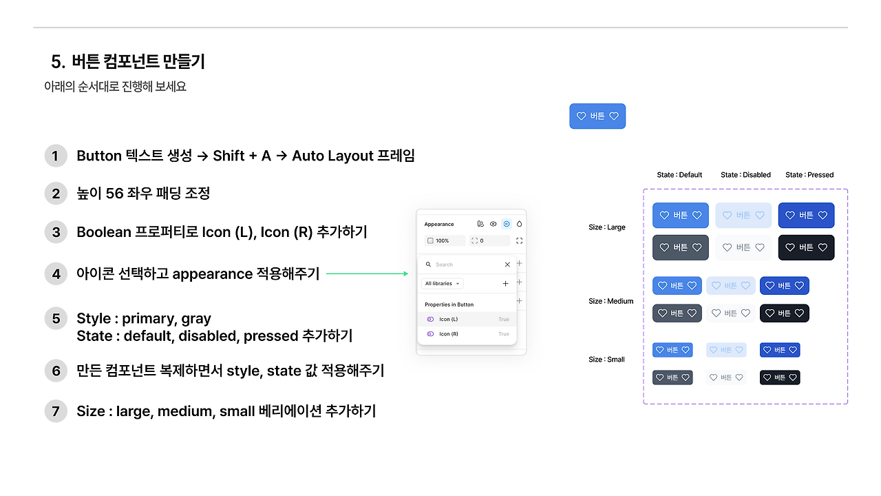Click the State : Disabled column label
Screen dimensions: 881x496
(745, 175)
